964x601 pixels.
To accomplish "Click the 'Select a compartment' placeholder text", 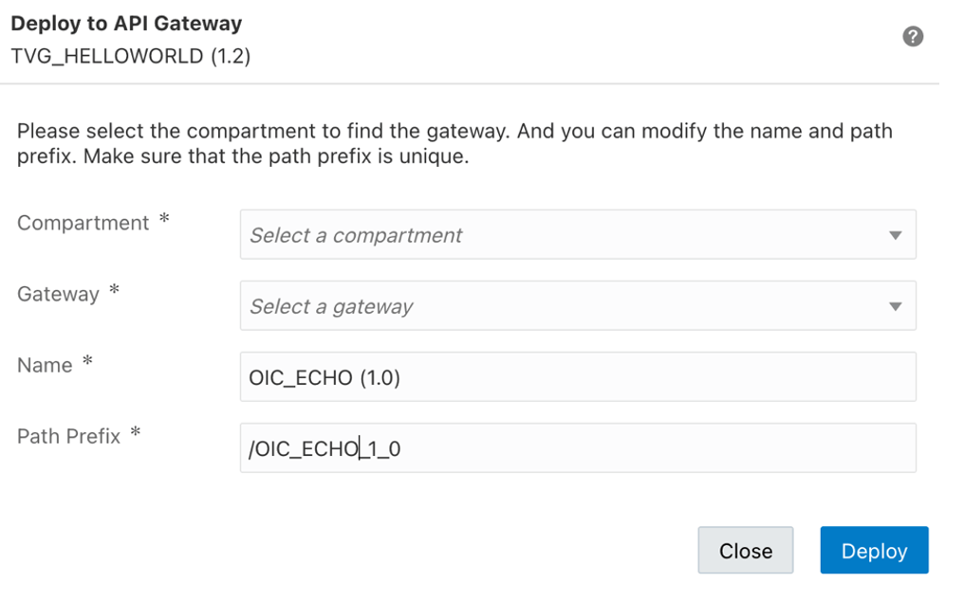I will [x=356, y=235].
